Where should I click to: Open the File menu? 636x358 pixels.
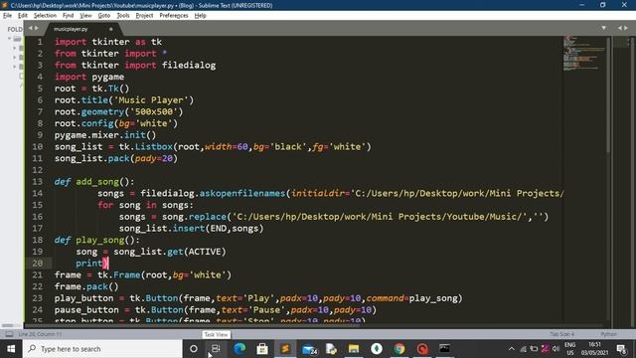pos(7,16)
